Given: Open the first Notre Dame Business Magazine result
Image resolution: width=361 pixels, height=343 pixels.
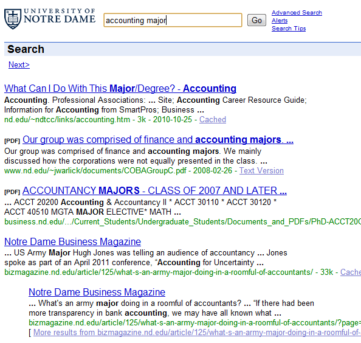Looking at the screenshot, I should (72, 241).
